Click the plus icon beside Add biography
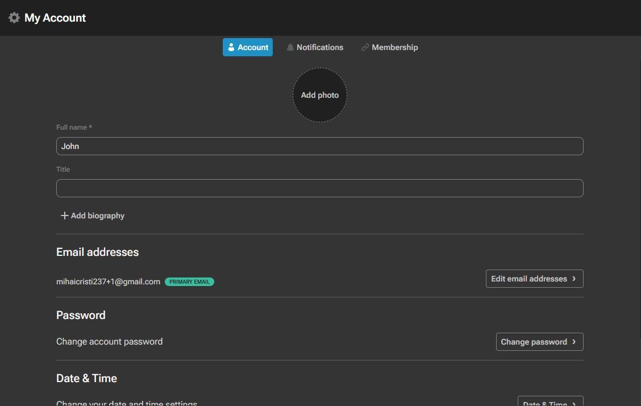 (64, 216)
